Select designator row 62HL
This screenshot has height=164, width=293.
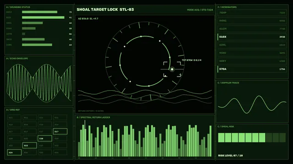[252, 45]
